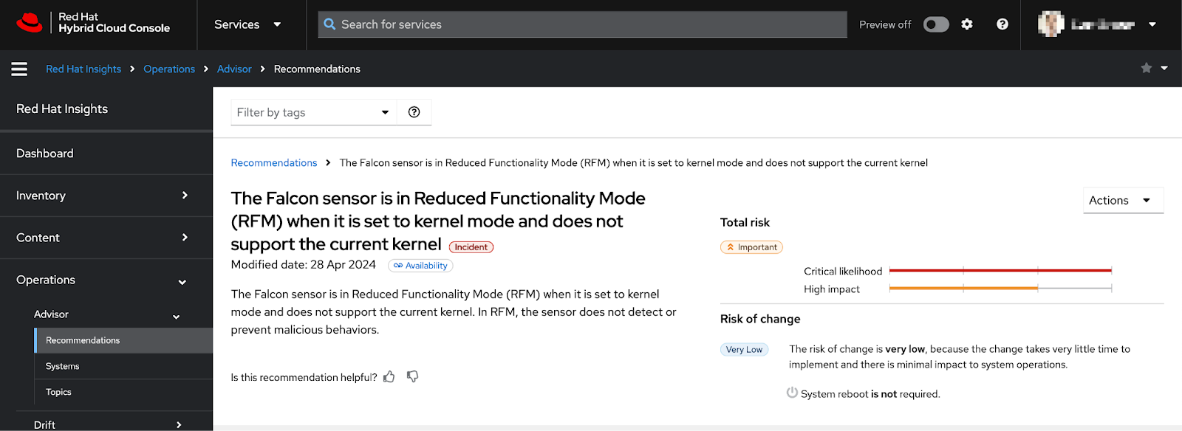Image resolution: width=1182 pixels, height=431 pixels.
Task: Open the Filter by tags dropdown
Action: click(313, 112)
